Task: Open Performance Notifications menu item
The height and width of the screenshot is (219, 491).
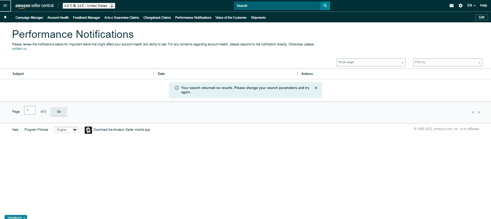Action: coord(193,18)
